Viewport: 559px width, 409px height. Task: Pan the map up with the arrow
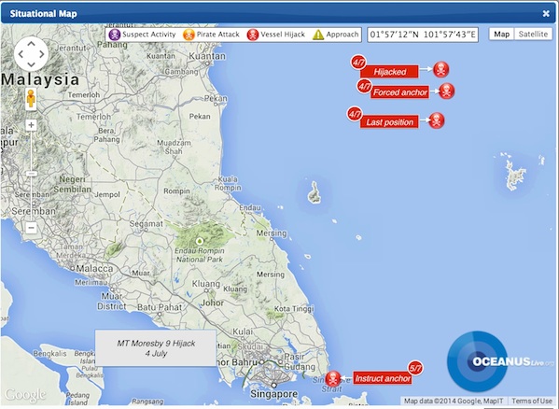[31, 44]
